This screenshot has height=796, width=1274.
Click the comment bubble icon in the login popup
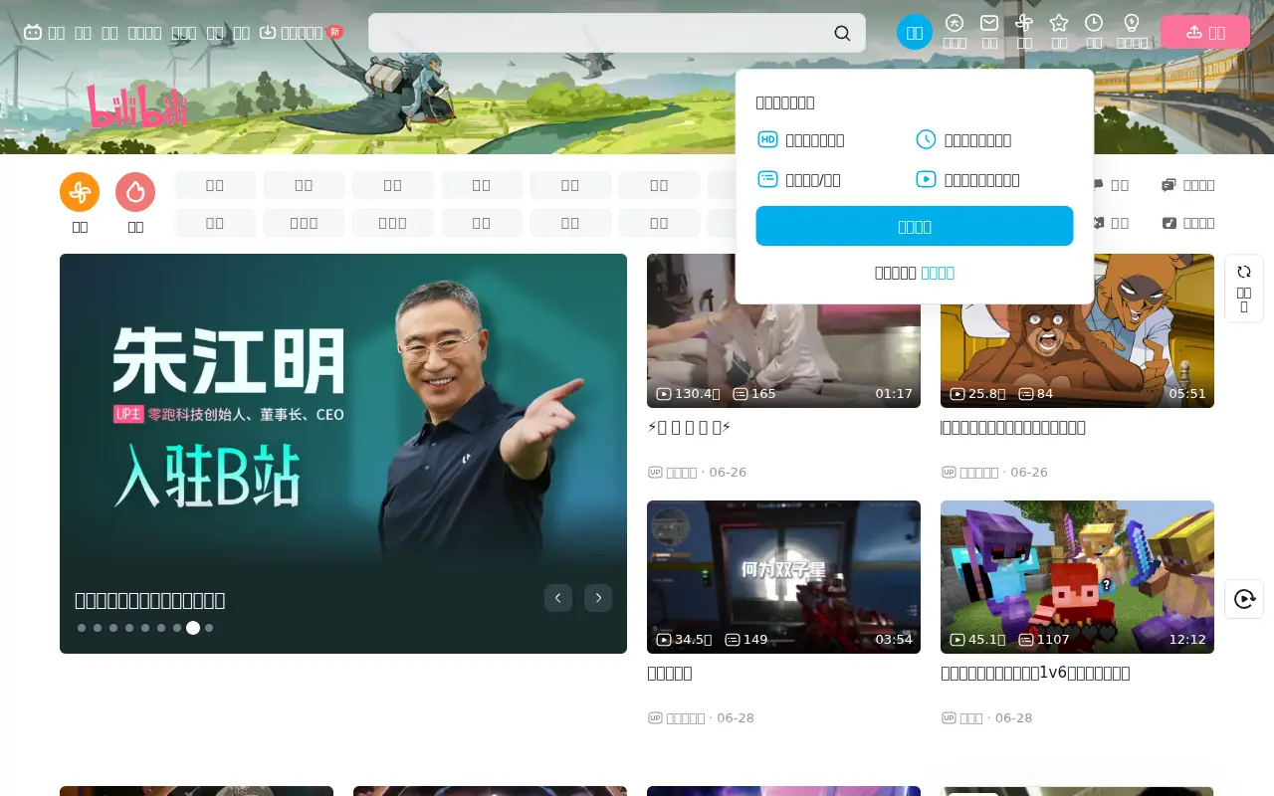pyautogui.click(x=767, y=179)
